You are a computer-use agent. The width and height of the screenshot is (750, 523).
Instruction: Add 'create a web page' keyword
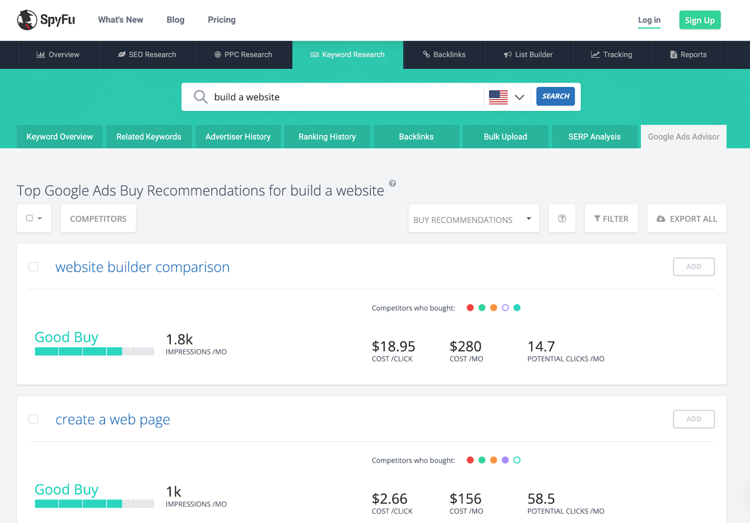[x=694, y=419]
